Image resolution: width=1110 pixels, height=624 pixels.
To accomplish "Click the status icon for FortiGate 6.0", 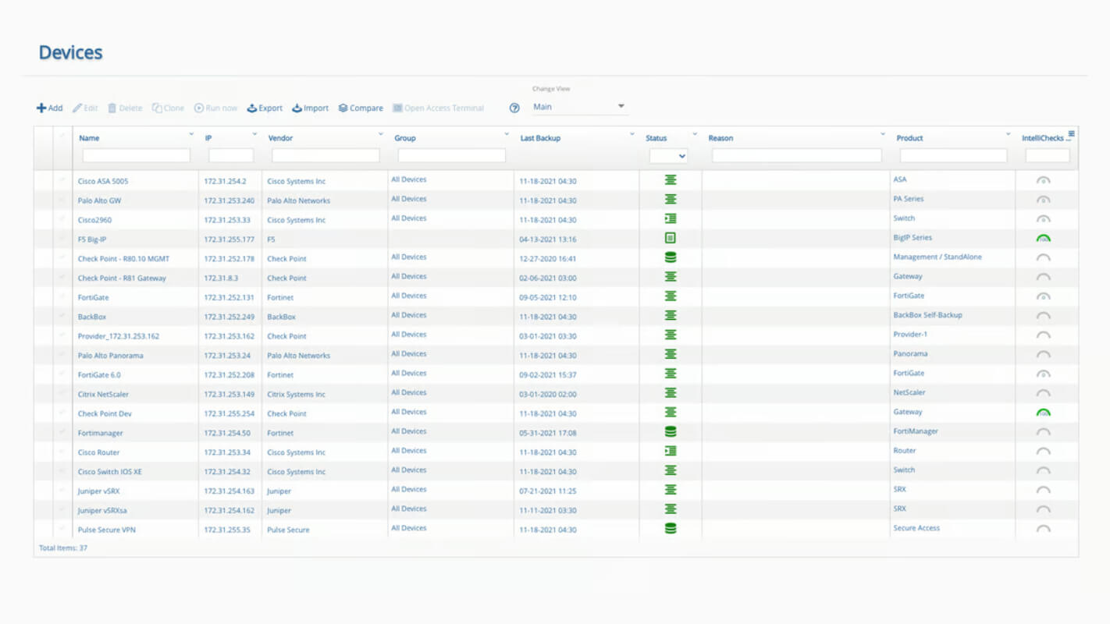I will click(x=670, y=374).
